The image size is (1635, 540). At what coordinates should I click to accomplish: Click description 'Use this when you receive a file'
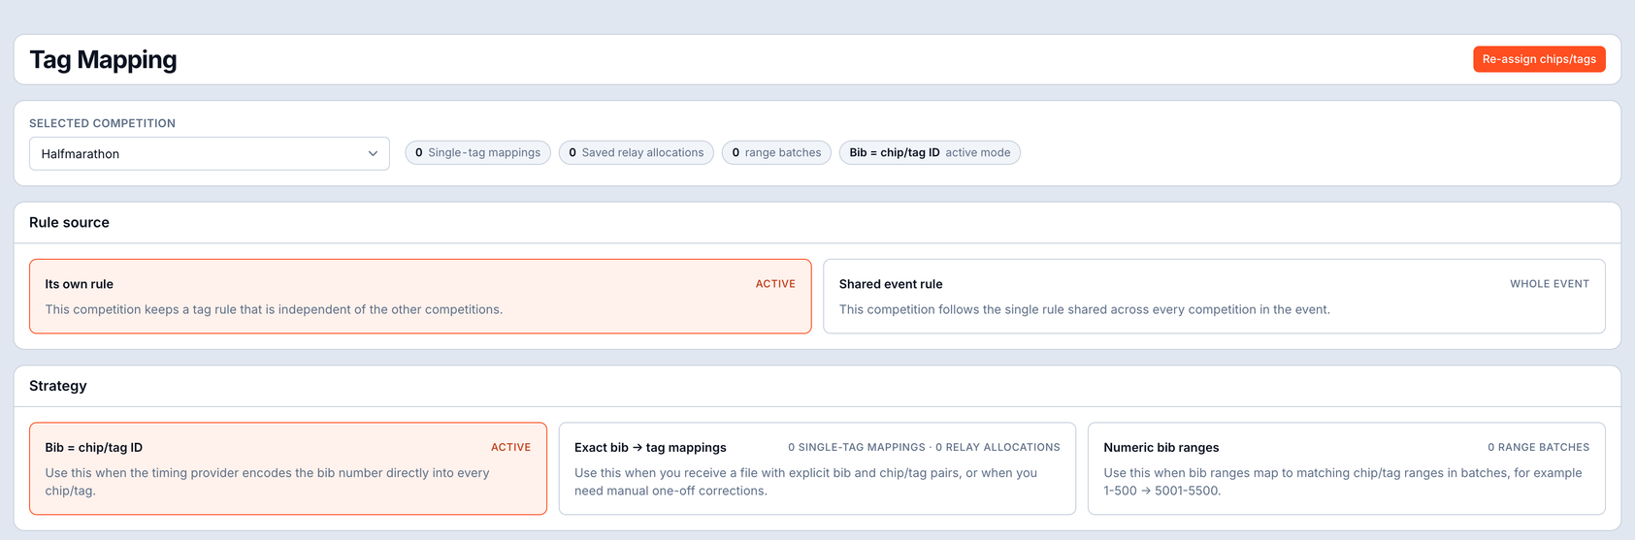[805, 482]
